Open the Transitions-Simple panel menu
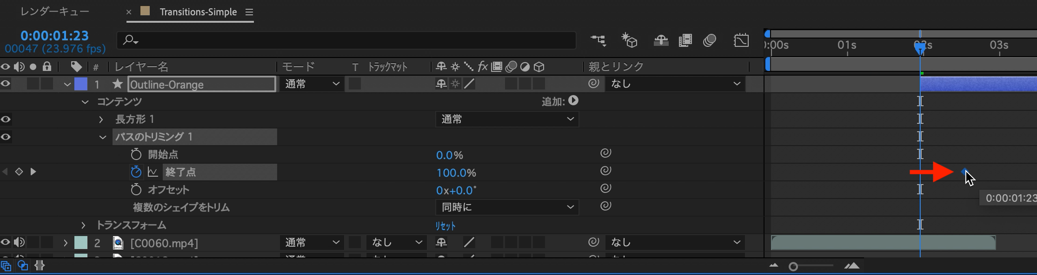Screen dimensions: 1037x275 pyautogui.click(x=249, y=12)
